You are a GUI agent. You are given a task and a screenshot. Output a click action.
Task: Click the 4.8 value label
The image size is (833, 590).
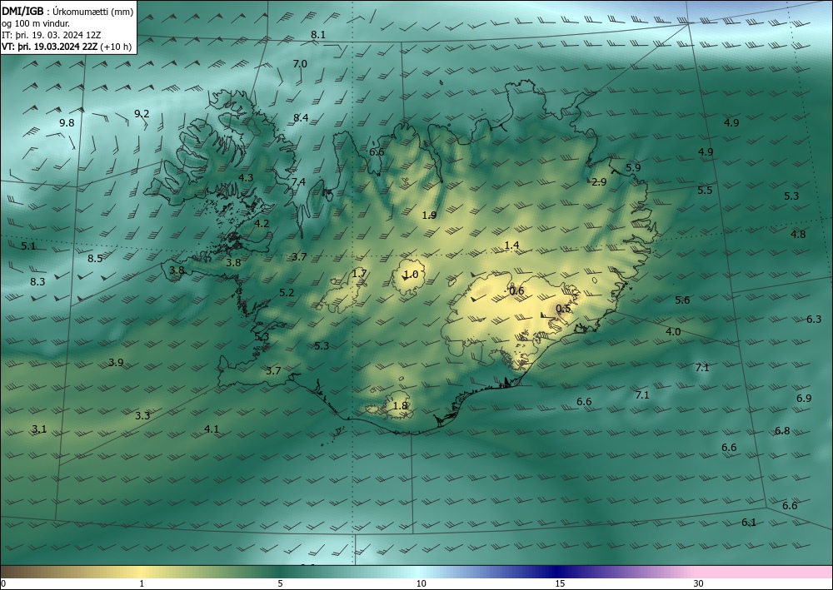tap(798, 235)
